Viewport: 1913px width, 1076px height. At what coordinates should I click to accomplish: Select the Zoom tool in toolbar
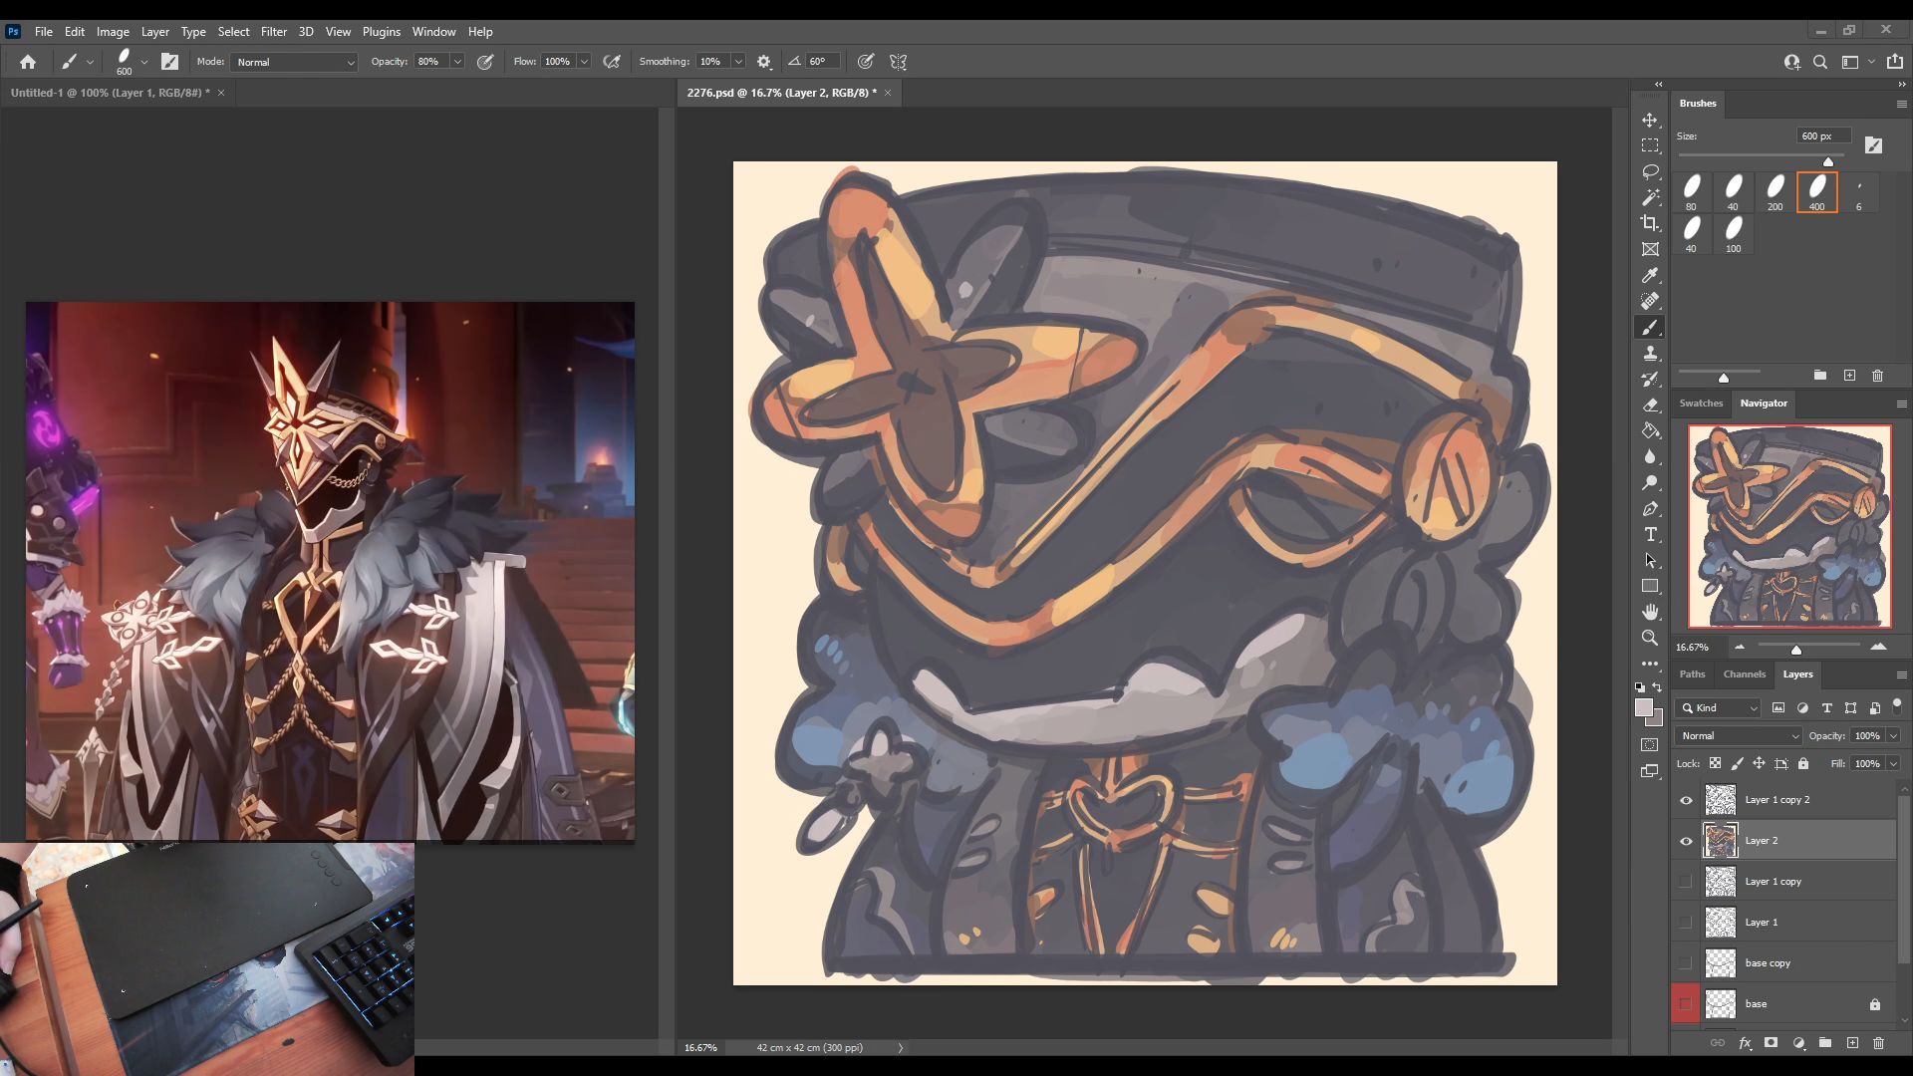[1650, 638]
